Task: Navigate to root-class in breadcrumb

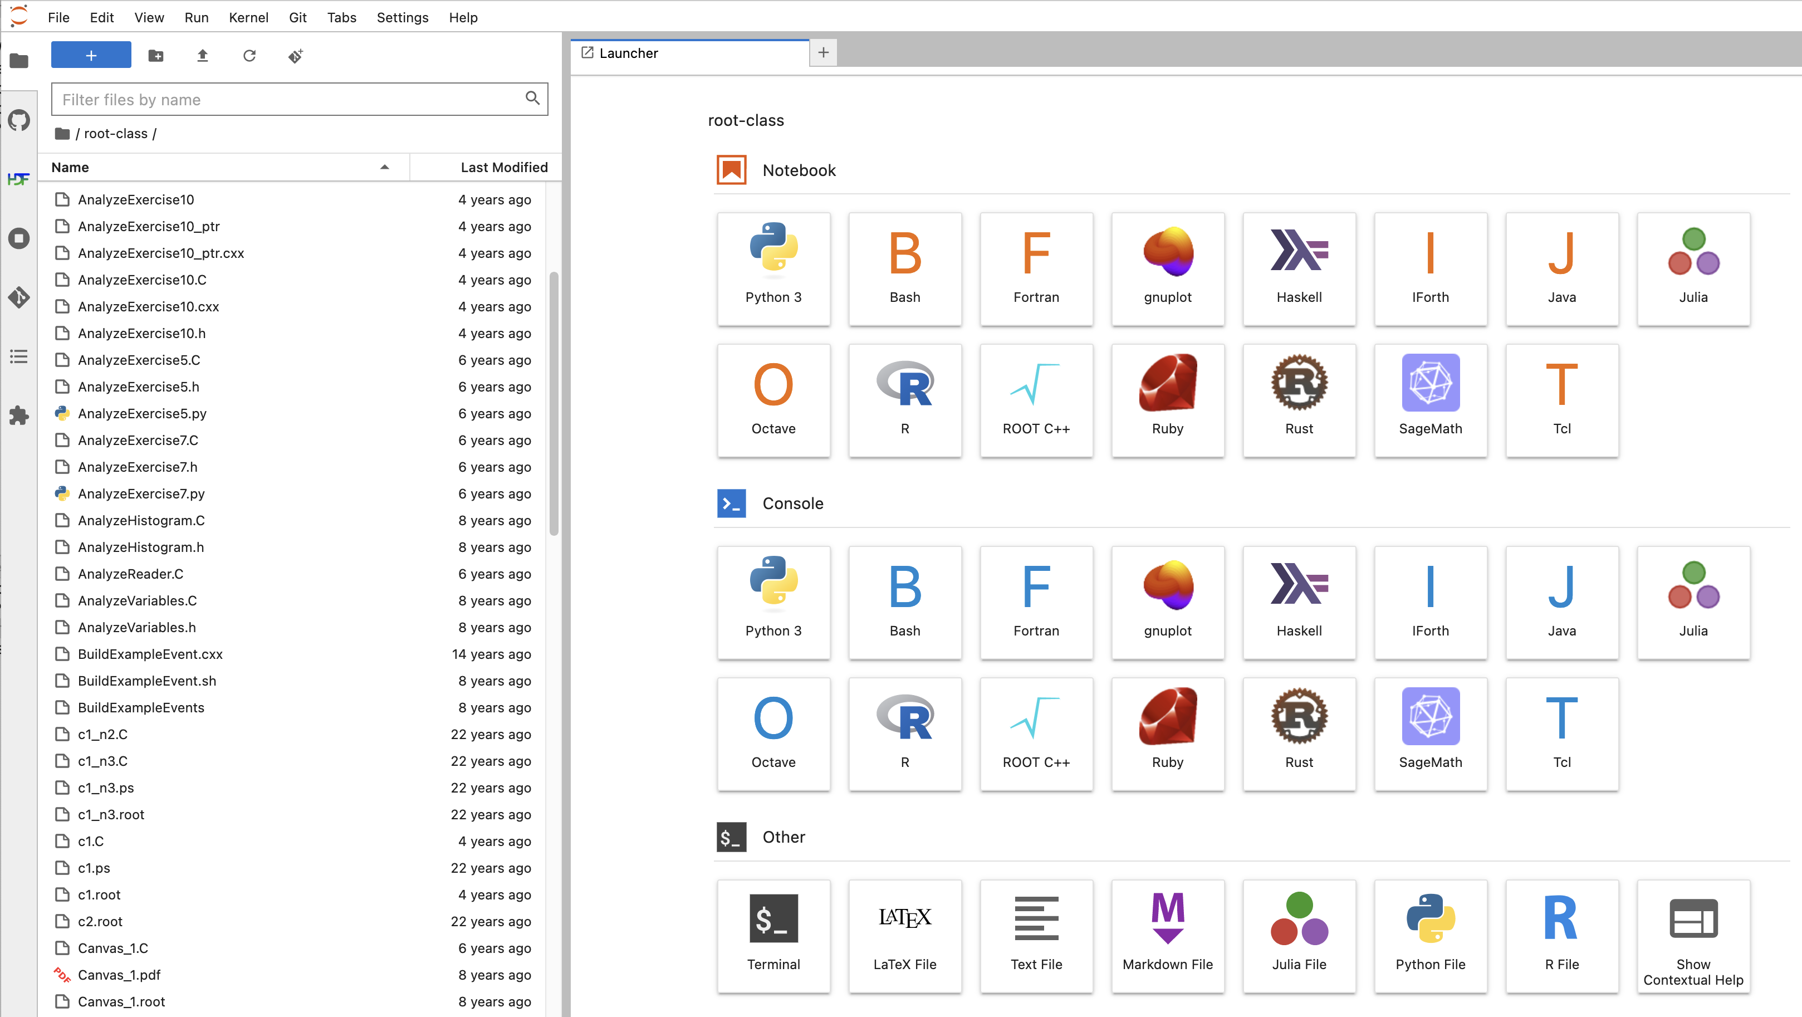Action: tap(115, 134)
